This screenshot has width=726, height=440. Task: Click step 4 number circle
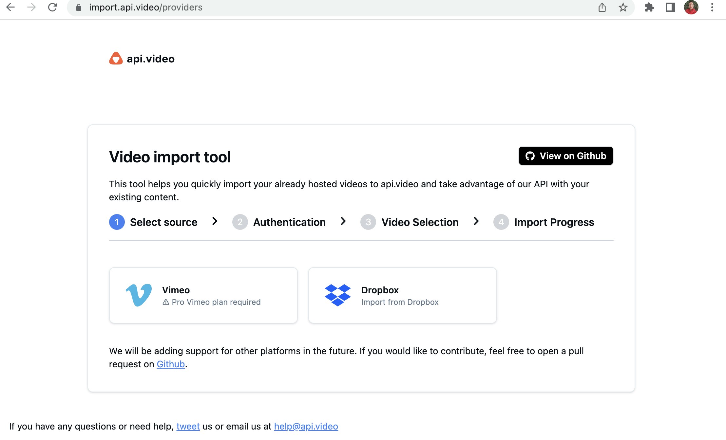pyautogui.click(x=501, y=222)
